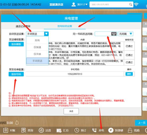Click the 同一号码发送间隔 input field
Image resolution: width=147 pixels, height=135 pixels.
click(x=103, y=34)
